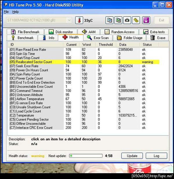Open the File menu
Viewport: 174px width, 179px height.
6,12
